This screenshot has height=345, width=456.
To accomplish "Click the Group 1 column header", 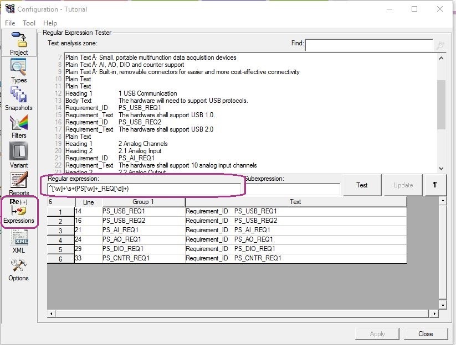I will [144, 202].
